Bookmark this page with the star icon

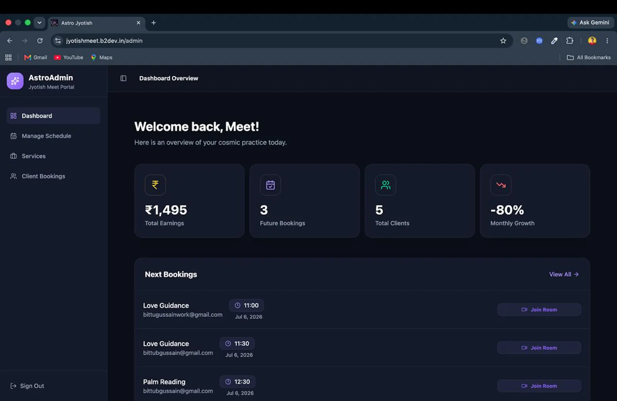tap(503, 40)
